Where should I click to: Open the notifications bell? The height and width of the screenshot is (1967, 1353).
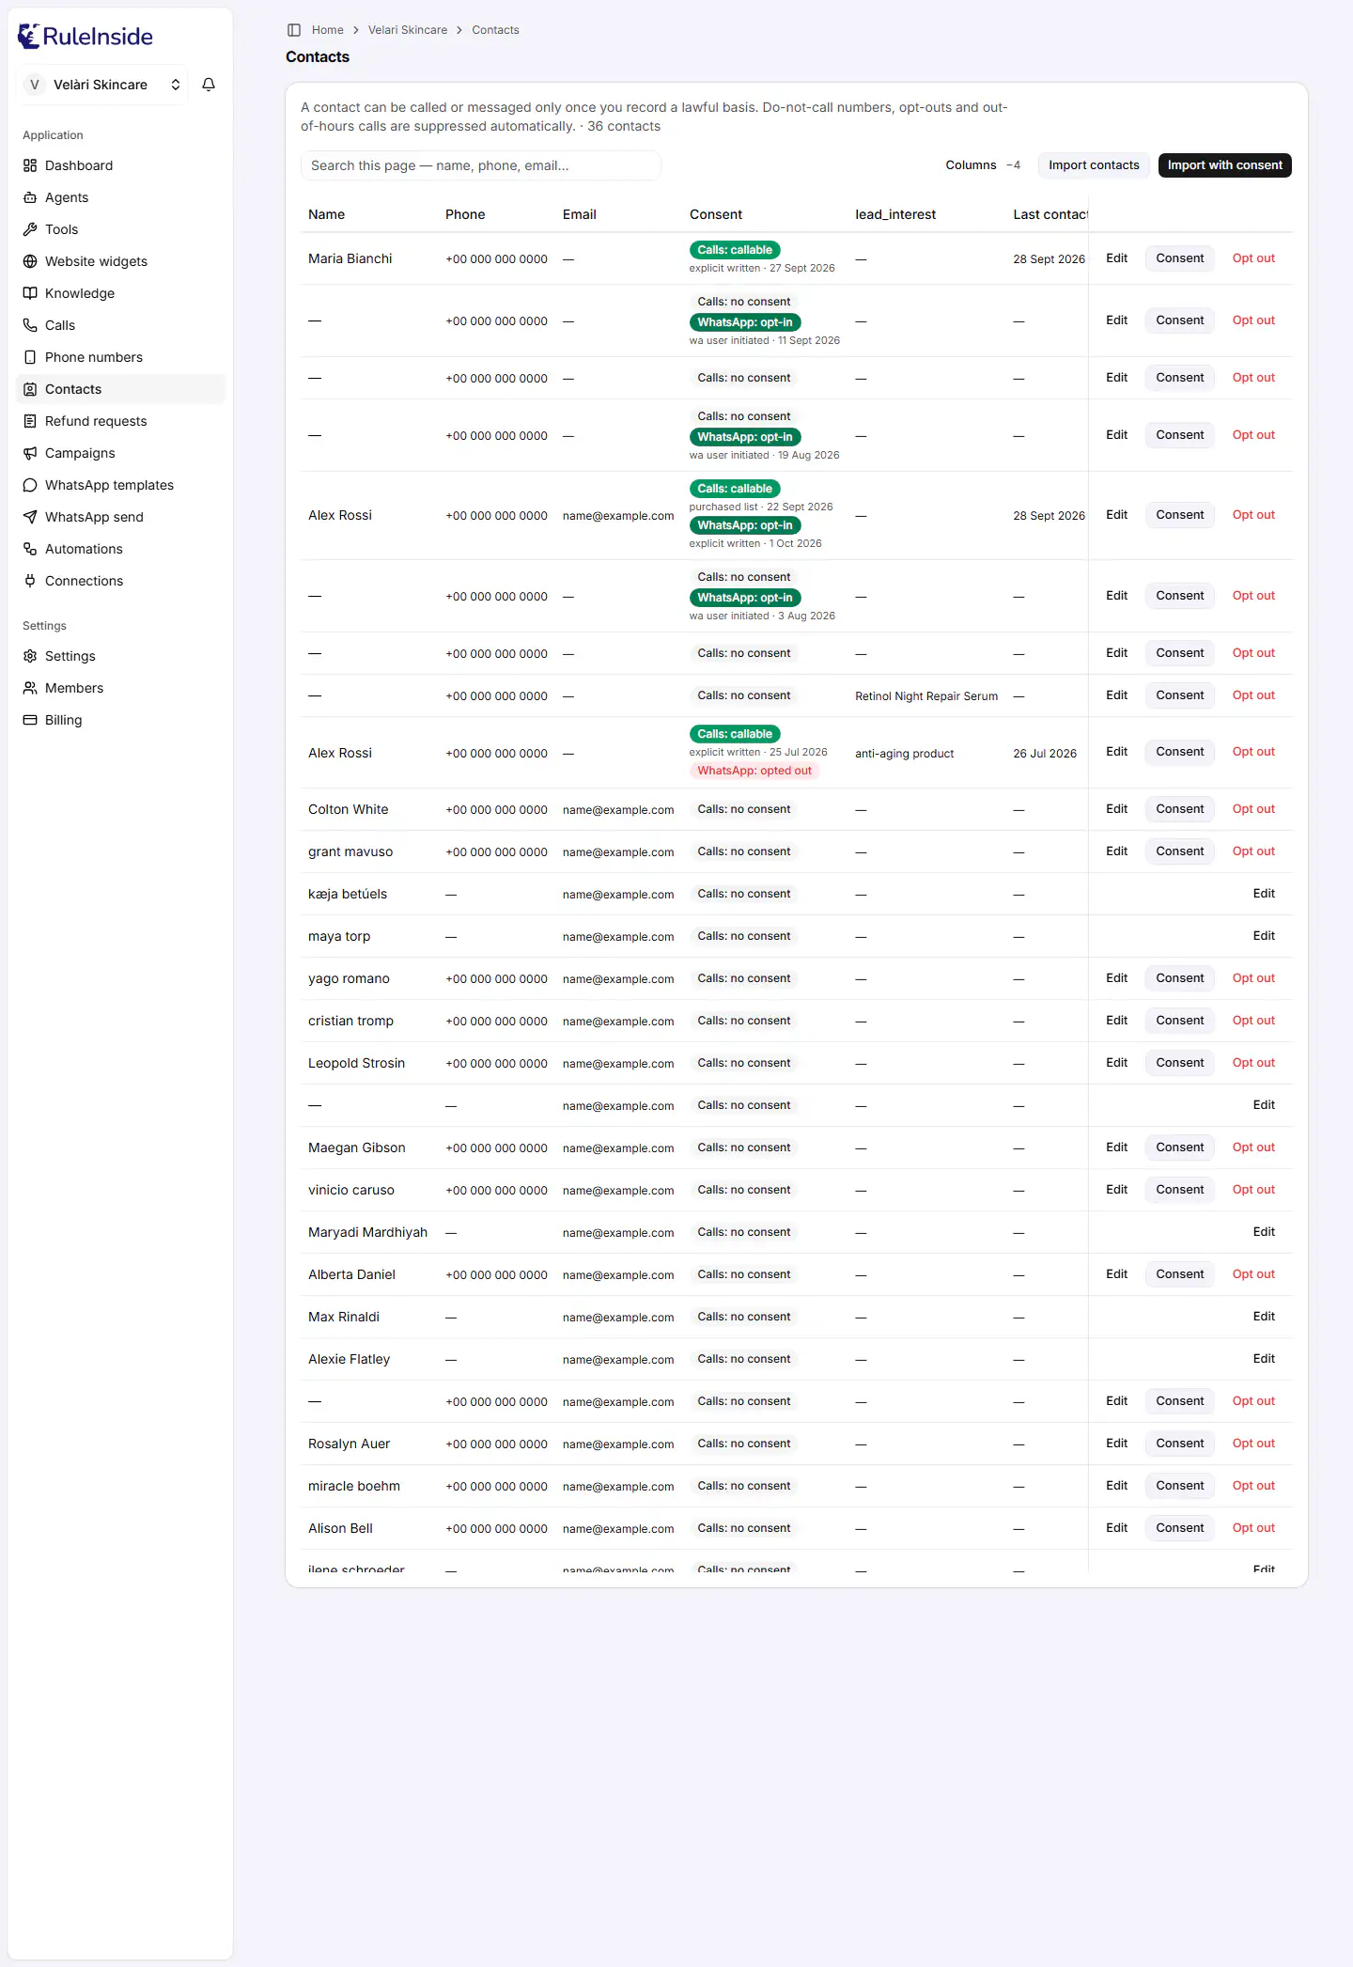tap(209, 85)
